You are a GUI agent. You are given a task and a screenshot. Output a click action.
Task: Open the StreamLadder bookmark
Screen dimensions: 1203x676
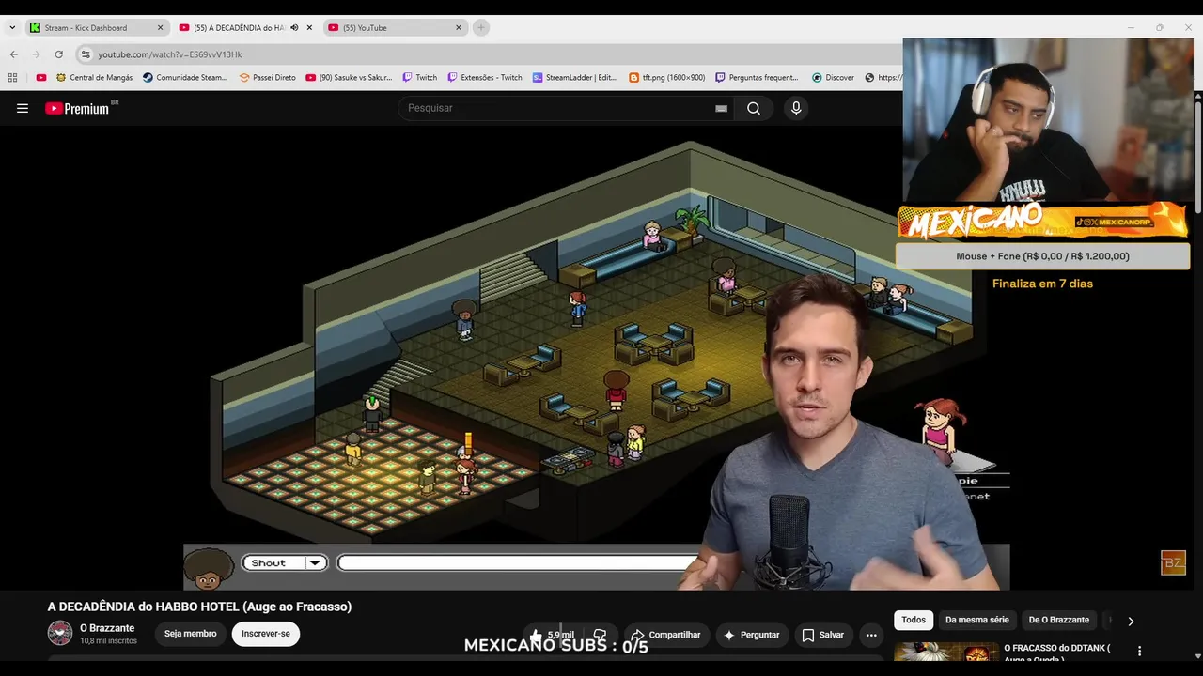click(575, 78)
